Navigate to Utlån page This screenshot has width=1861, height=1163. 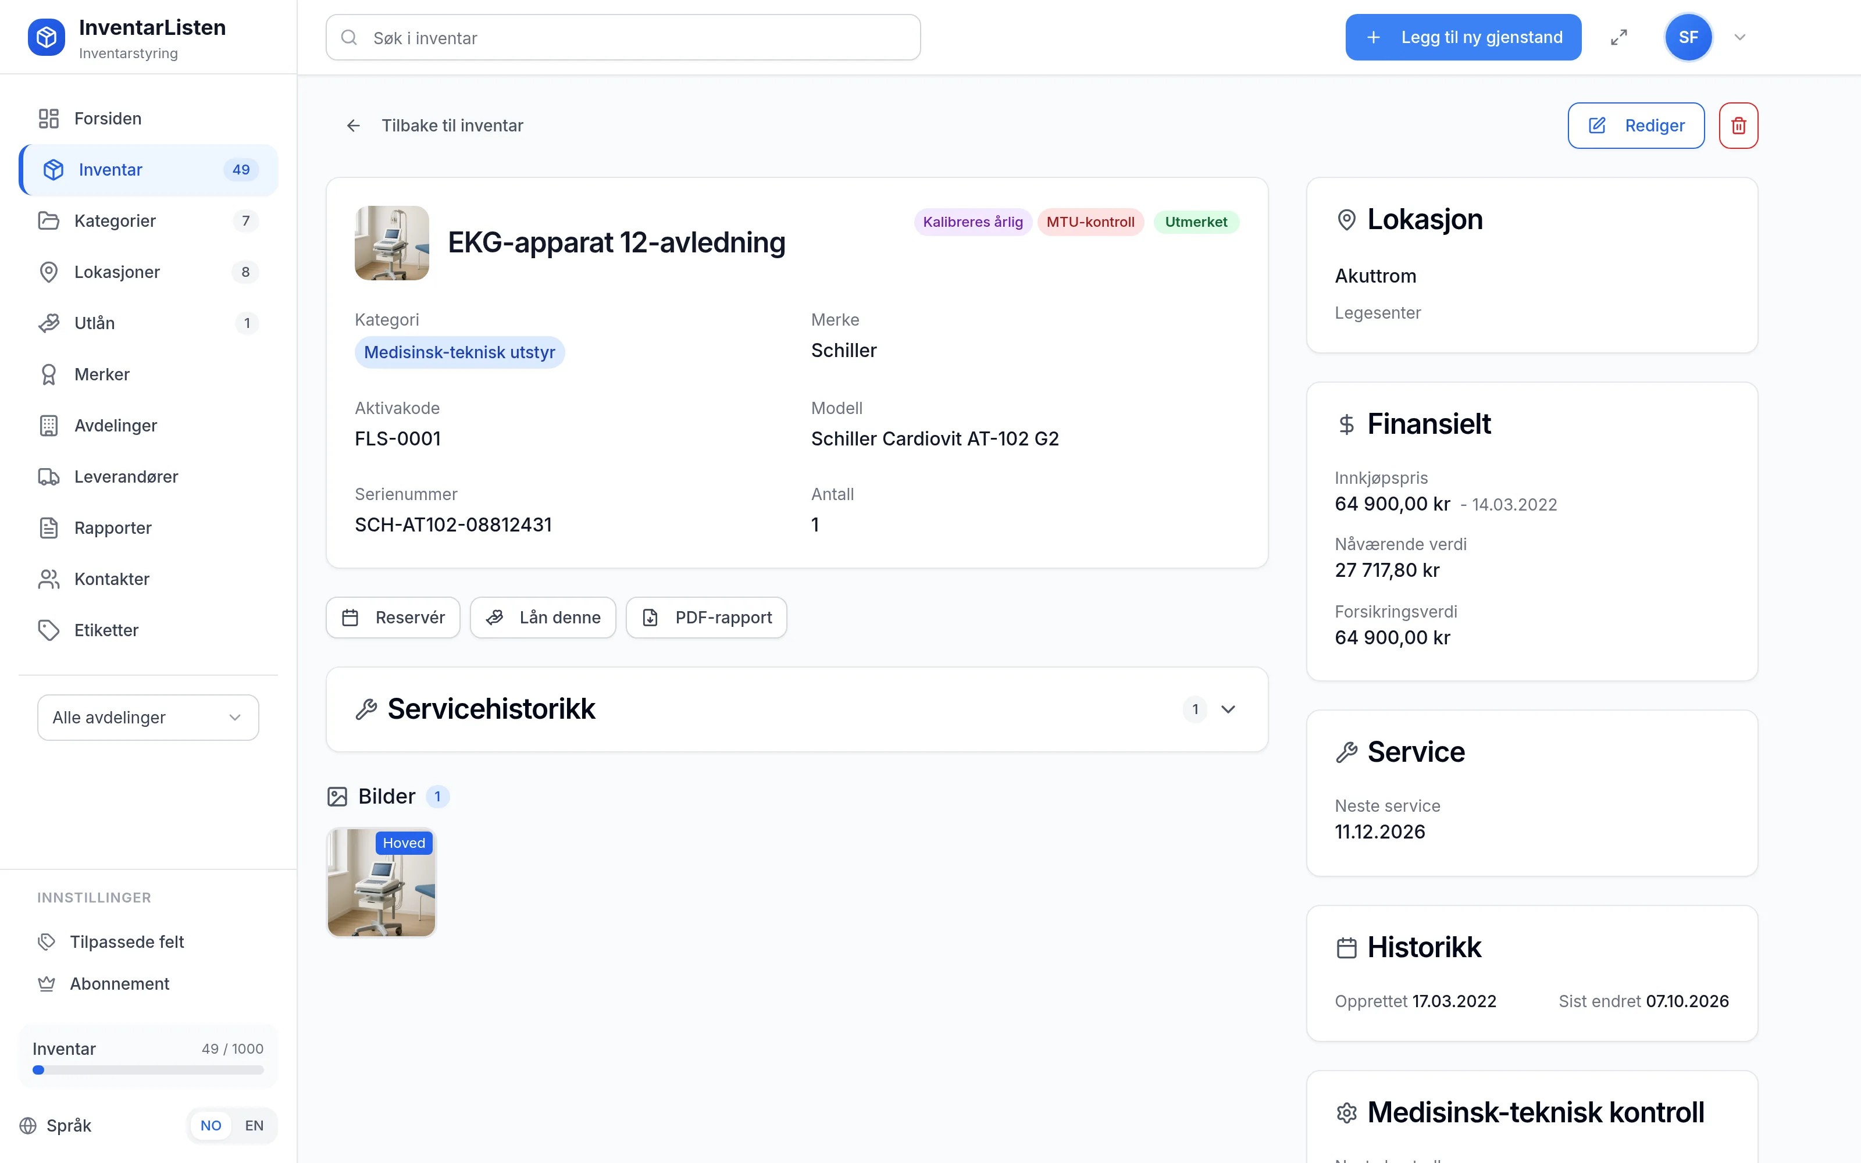coord(148,323)
